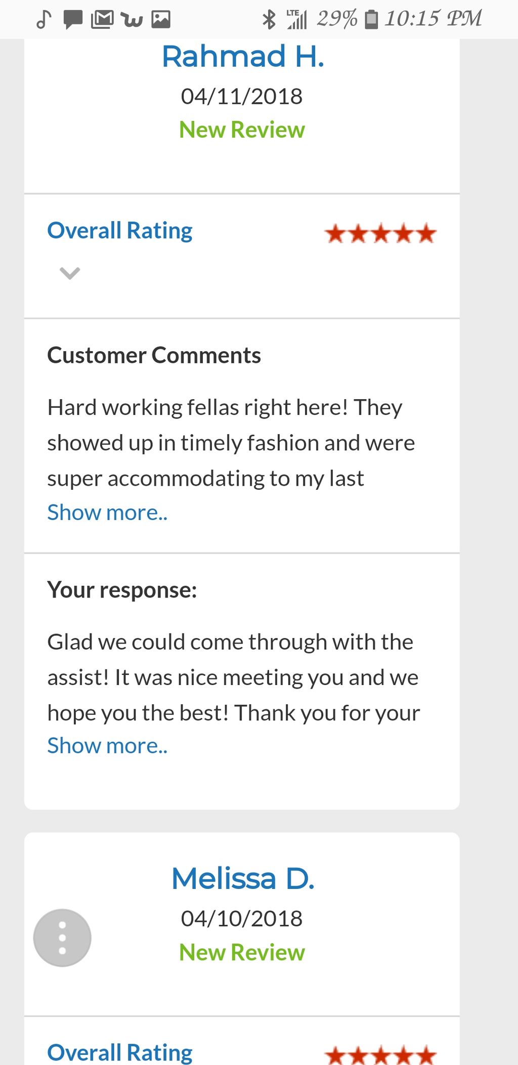Tap the chat message notification icon
This screenshot has height=1065, width=518.
click(73, 19)
